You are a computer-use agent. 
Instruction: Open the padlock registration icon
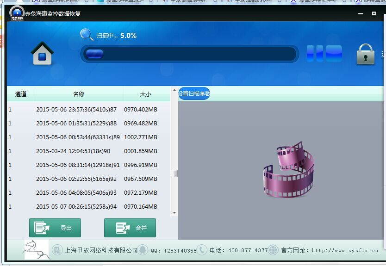[x=366, y=54]
